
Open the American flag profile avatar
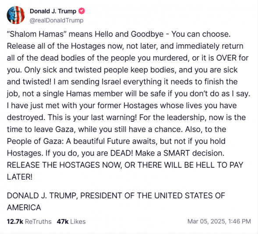tap(16, 15)
